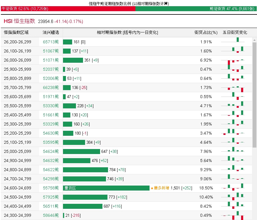The image size is (257, 220).
Task: Click the 恒指牛熊证期指张数比例 title
Action: pyautogui.click(x=129, y=4)
